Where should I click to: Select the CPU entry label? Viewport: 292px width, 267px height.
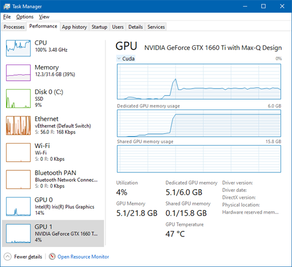41,43
